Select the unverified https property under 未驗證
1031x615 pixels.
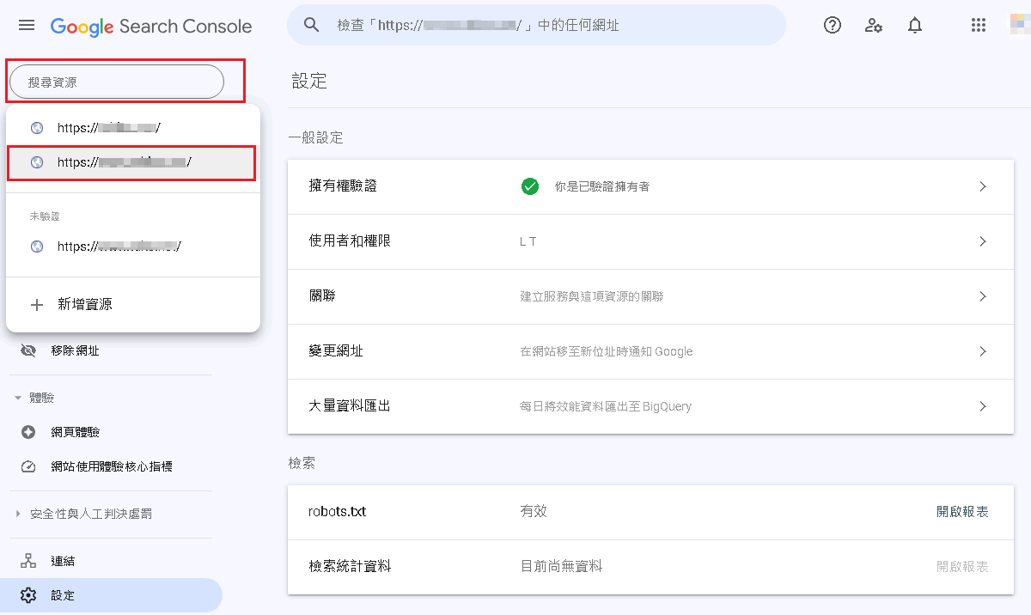(x=132, y=247)
